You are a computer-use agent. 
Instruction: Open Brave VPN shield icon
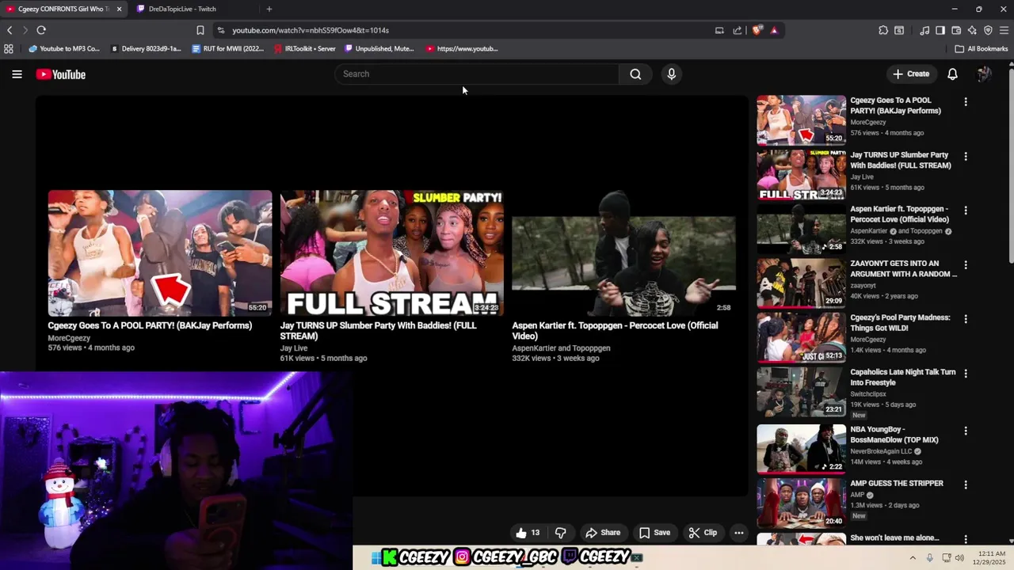tap(988, 30)
